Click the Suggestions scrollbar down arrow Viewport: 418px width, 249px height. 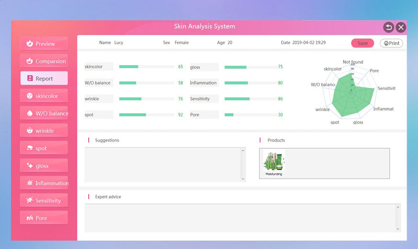(x=243, y=179)
